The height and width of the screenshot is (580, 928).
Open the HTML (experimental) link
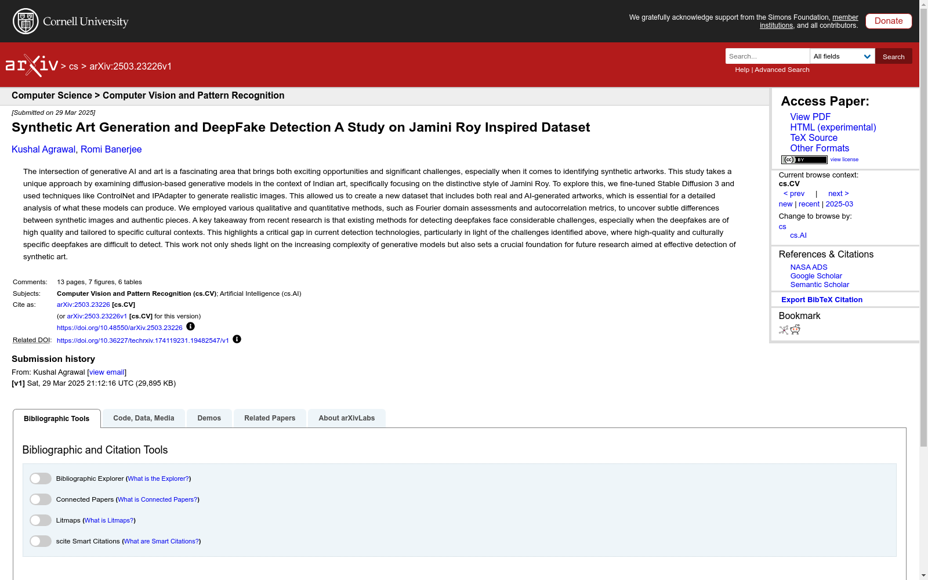833,128
